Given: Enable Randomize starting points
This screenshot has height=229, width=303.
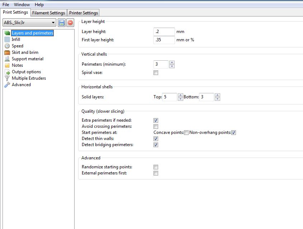Looking at the screenshot, I should pyautogui.click(x=156, y=167).
